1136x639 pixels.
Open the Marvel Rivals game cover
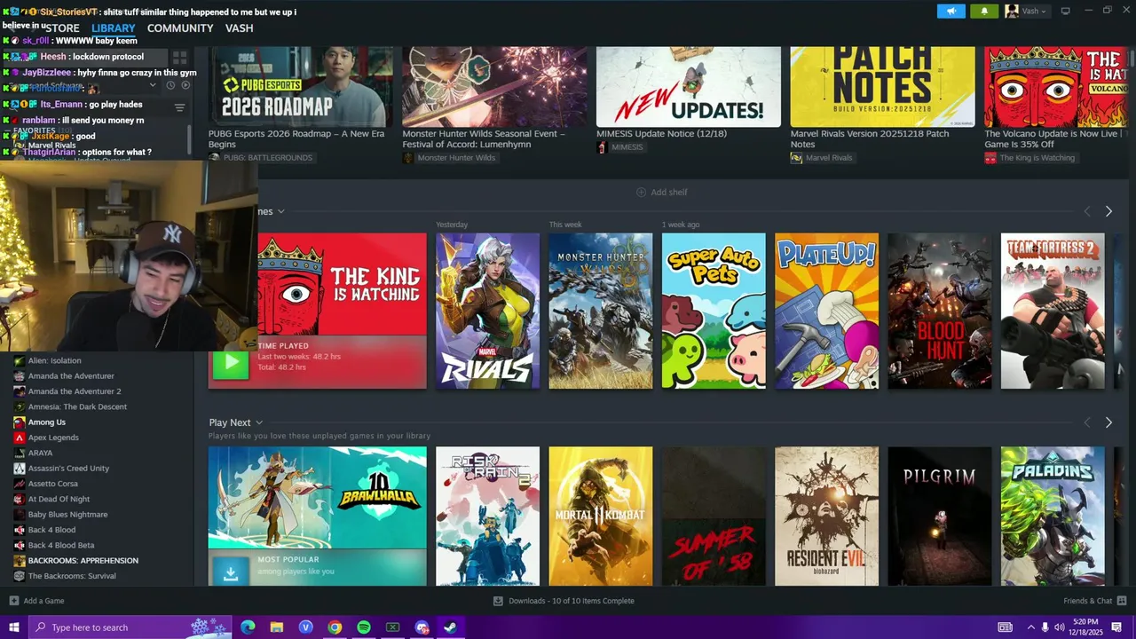point(487,311)
